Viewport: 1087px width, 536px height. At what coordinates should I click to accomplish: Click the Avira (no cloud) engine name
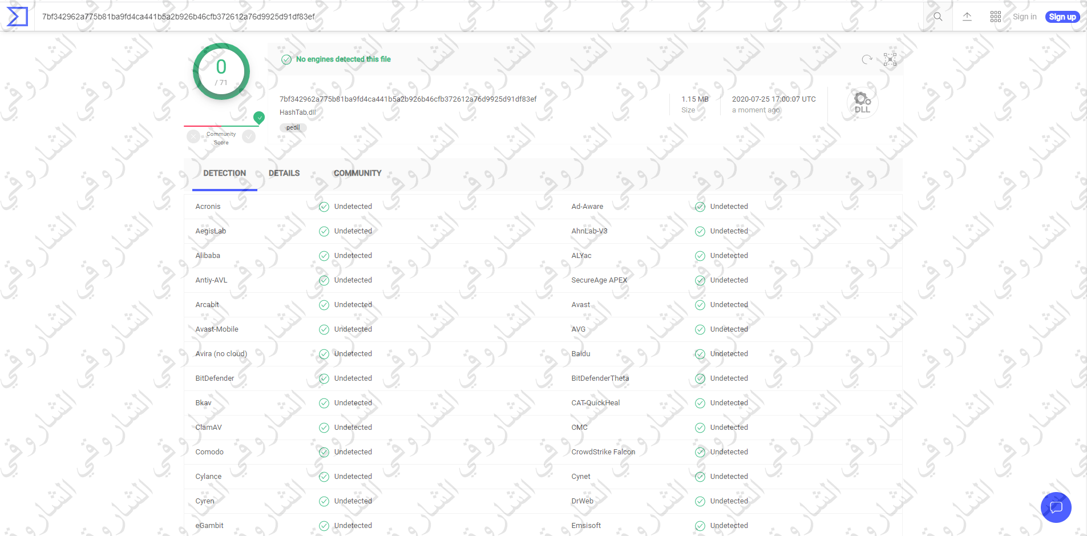coord(221,354)
